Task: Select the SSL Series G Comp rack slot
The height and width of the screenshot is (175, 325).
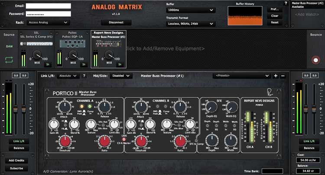Action: [x=36, y=49]
